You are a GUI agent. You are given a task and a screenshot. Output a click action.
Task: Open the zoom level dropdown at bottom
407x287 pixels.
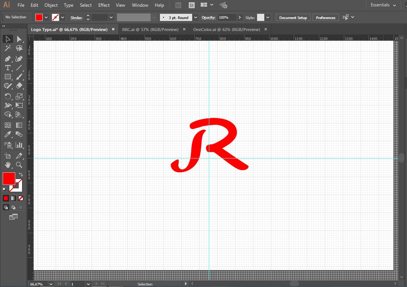pos(51,284)
